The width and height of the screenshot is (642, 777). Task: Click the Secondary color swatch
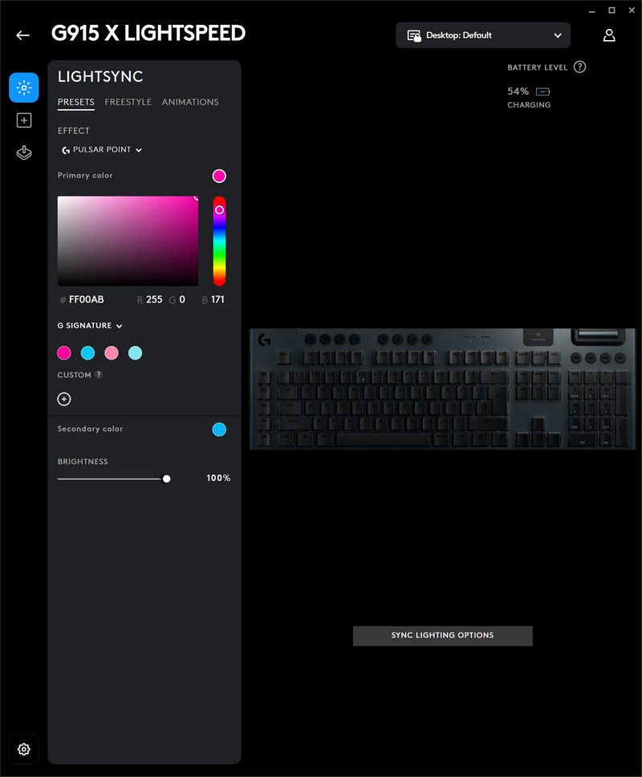(219, 429)
